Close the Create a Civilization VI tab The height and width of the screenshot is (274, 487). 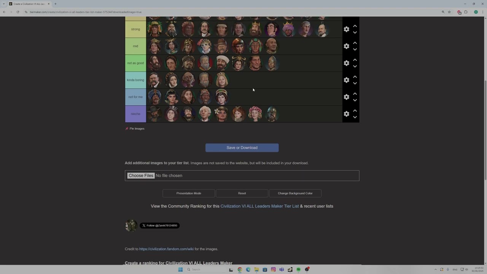click(49, 4)
